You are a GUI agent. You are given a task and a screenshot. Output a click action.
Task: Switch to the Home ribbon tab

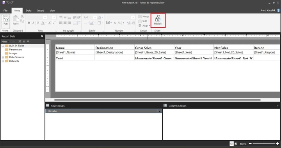(x=17, y=11)
